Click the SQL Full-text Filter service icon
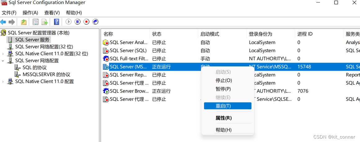The image size is (360, 142). 106,59
